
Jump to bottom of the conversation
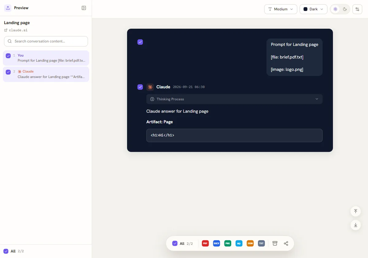click(355, 225)
